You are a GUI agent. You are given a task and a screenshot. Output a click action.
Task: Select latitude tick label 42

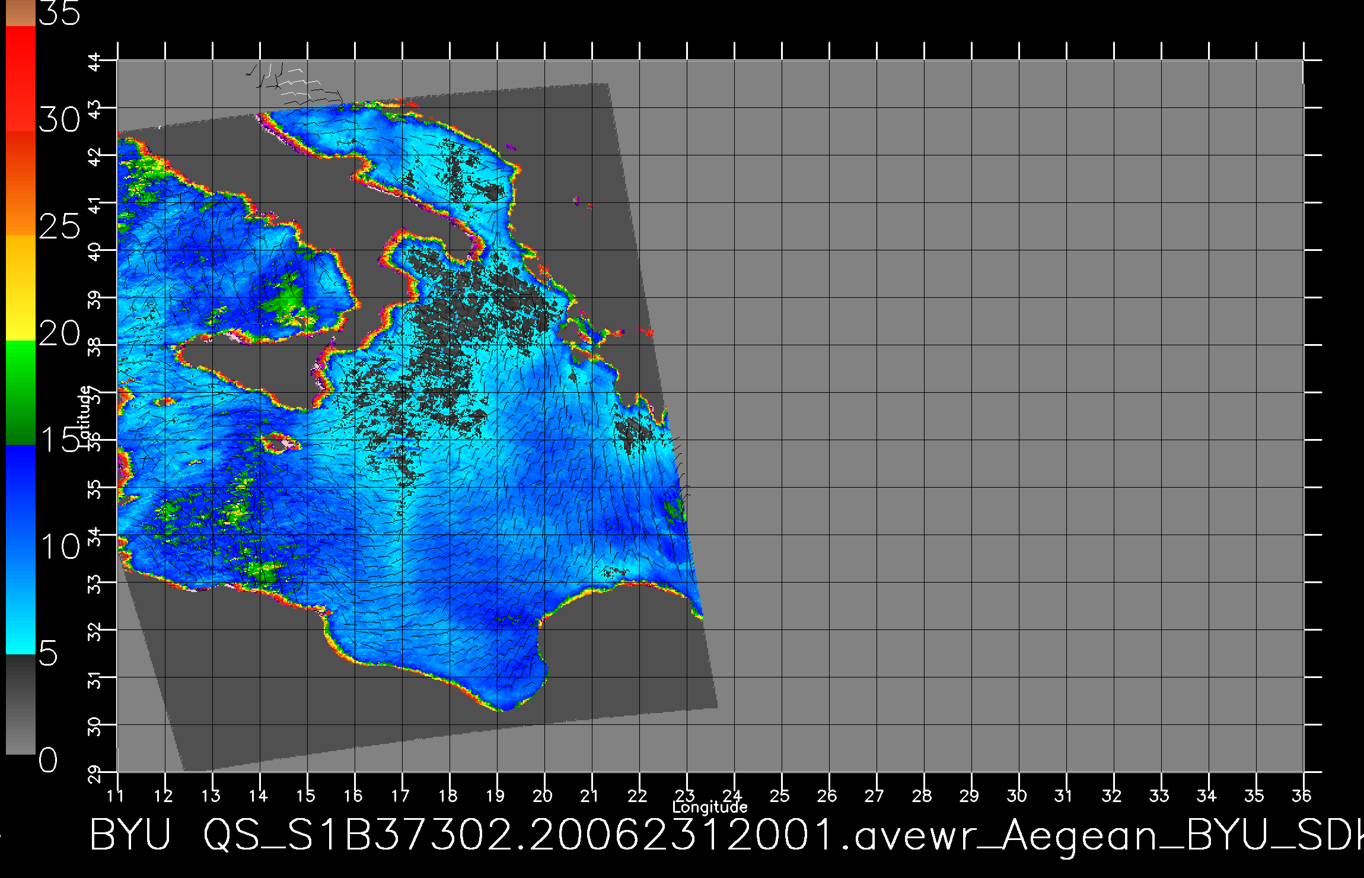pyautogui.click(x=95, y=157)
